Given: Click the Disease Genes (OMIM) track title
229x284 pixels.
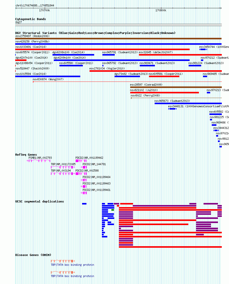Looking at the screenshot, I should pyautogui.click(x=33, y=255).
